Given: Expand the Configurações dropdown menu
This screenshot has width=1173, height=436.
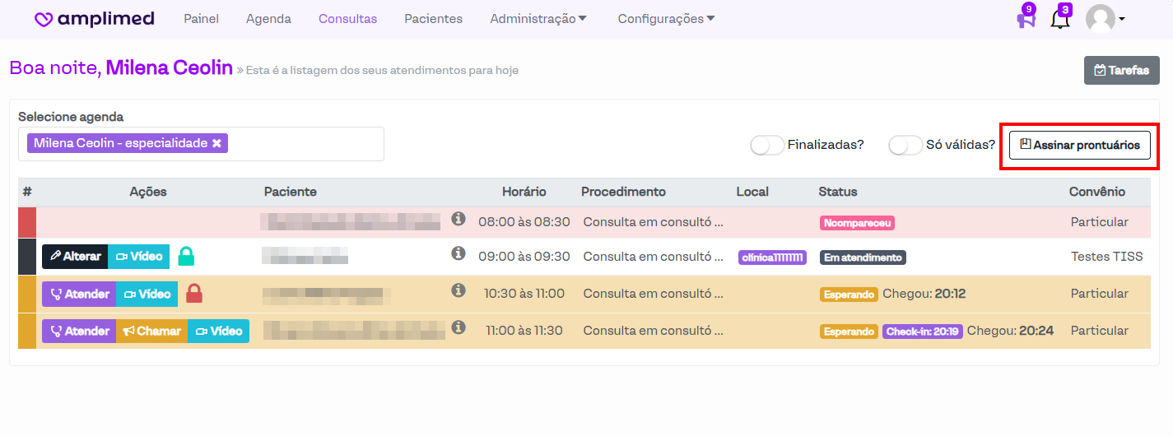Looking at the screenshot, I should [666, 19].
